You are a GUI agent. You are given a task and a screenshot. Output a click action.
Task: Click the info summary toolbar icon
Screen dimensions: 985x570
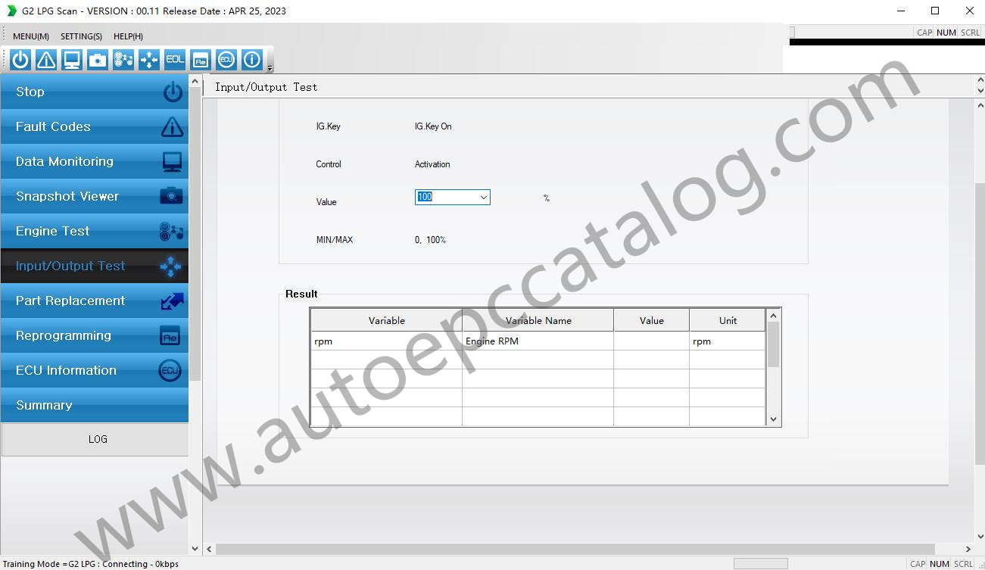coord(251,60)
